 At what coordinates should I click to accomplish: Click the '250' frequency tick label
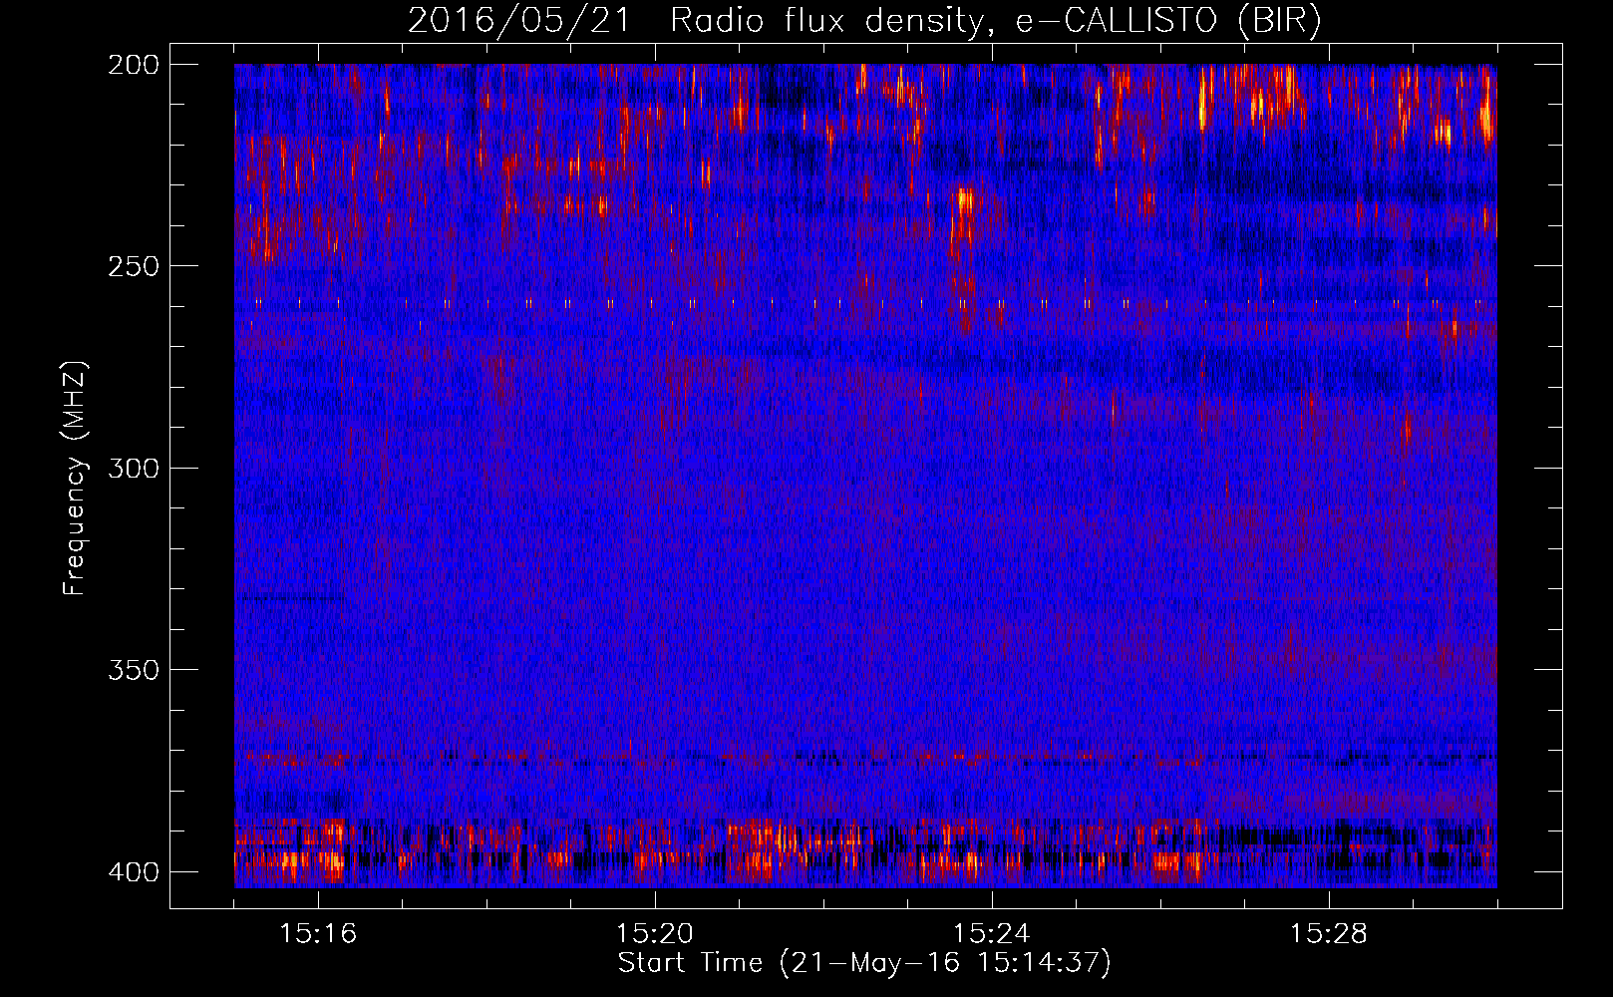coord(133,266)
